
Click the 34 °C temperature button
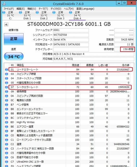point(14,56)
